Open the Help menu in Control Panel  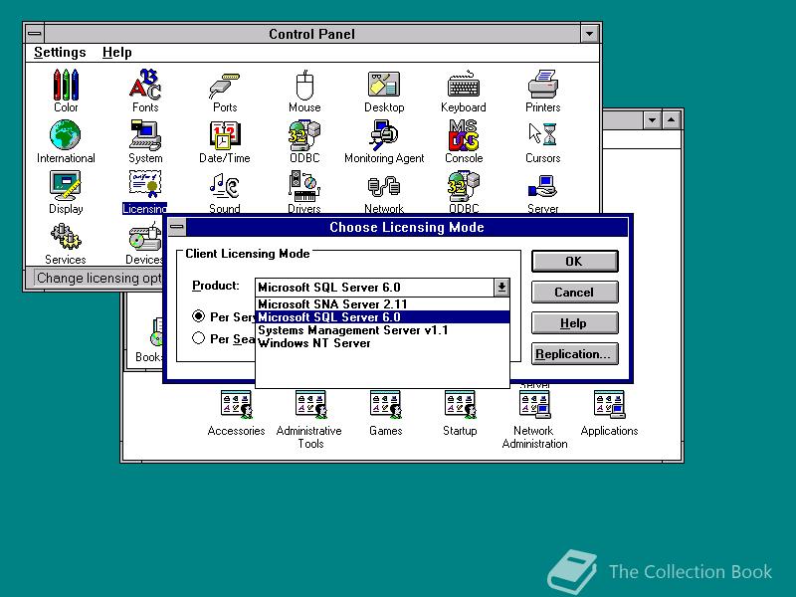click(x=116, y=53)
